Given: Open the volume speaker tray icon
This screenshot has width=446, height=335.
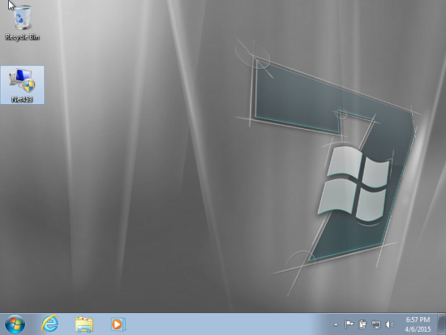Looking at the screenshot, I should click(389, 324).
